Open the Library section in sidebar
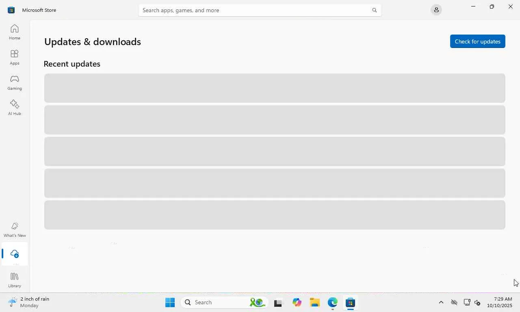This screenshot has width=520, height=312. pos(15,280)
